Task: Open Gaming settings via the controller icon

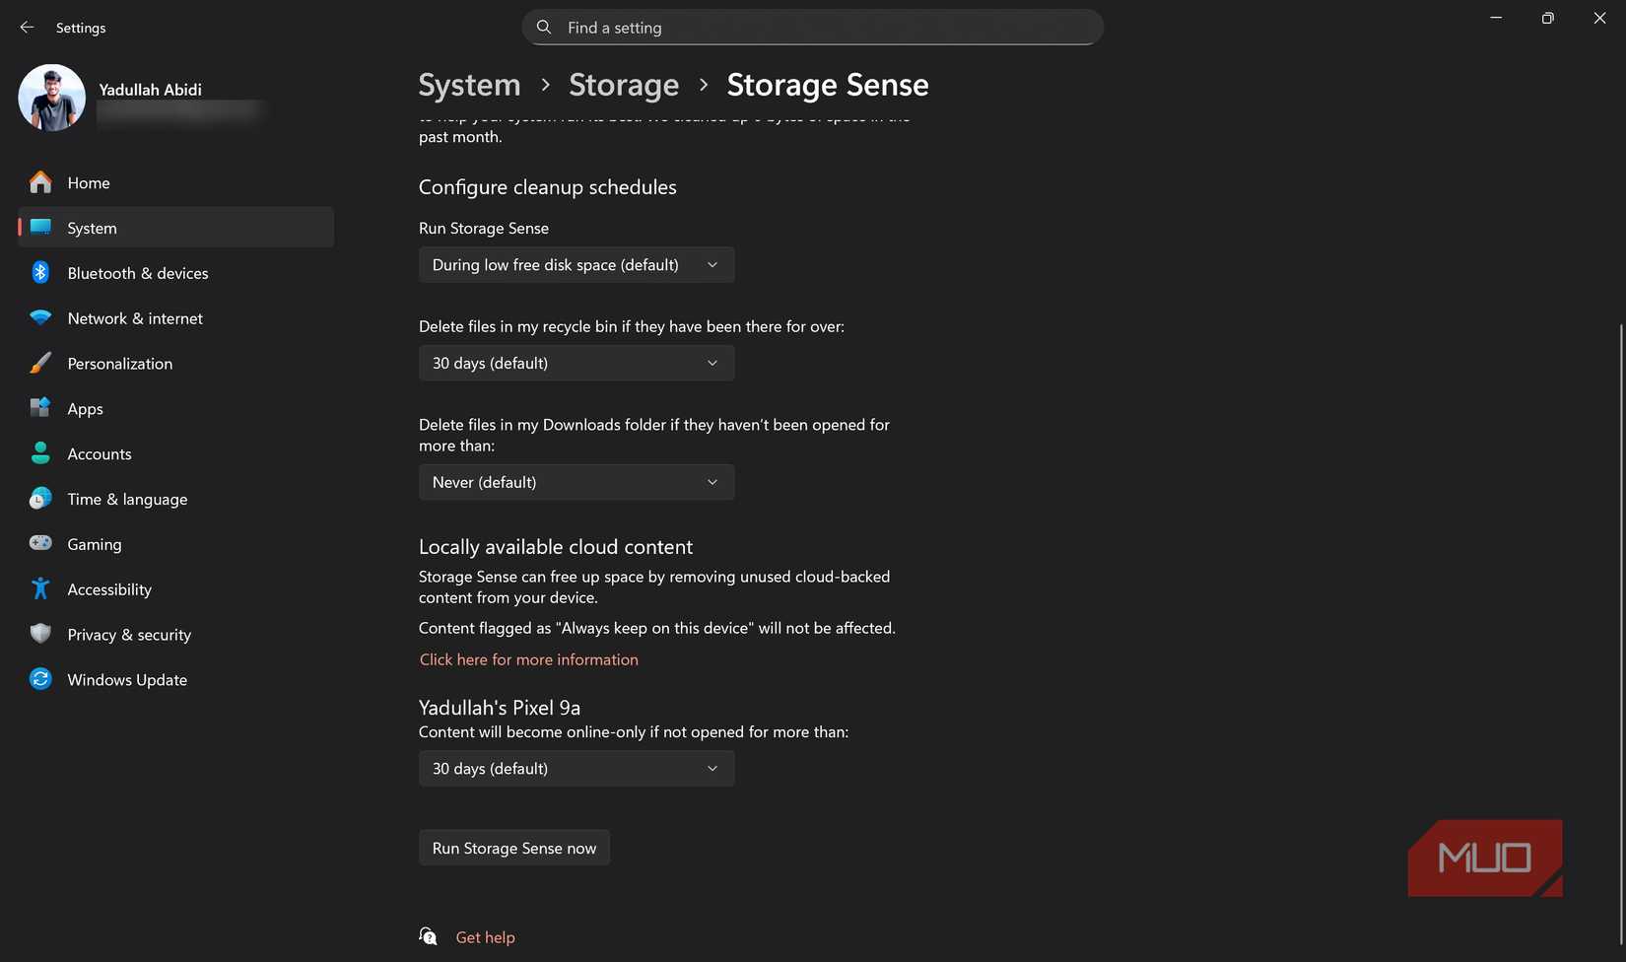Action: pos(39,543)
